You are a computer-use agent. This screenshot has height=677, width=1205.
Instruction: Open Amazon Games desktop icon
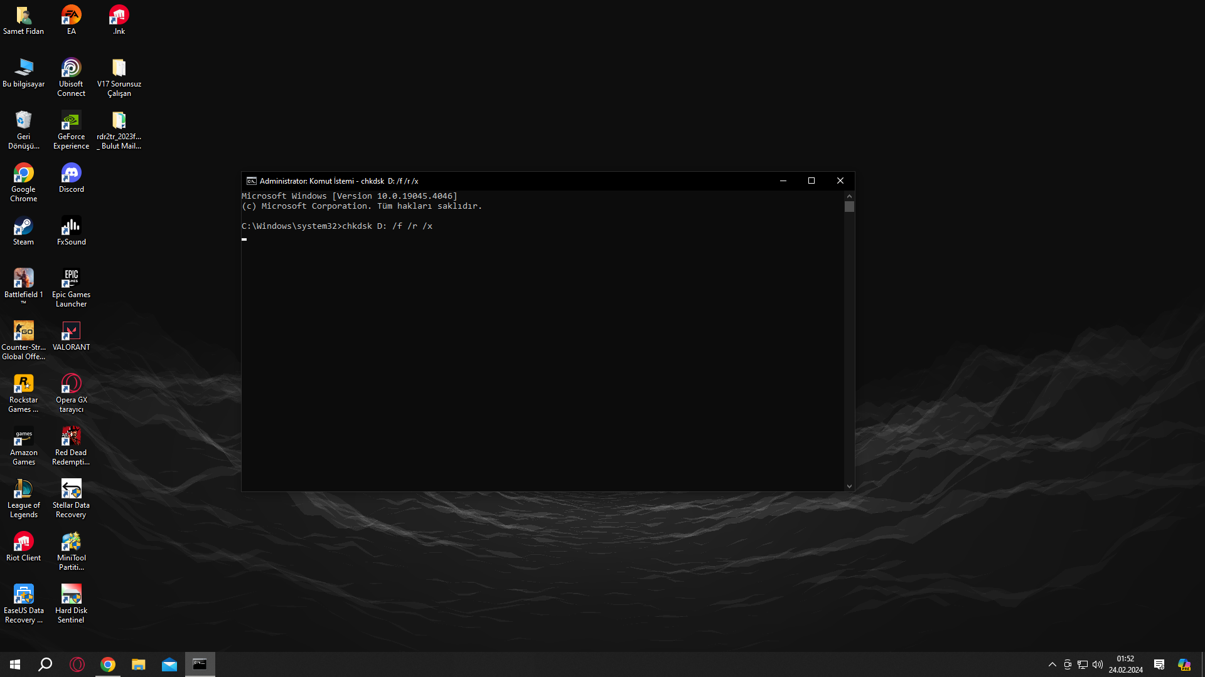[23, 446]
